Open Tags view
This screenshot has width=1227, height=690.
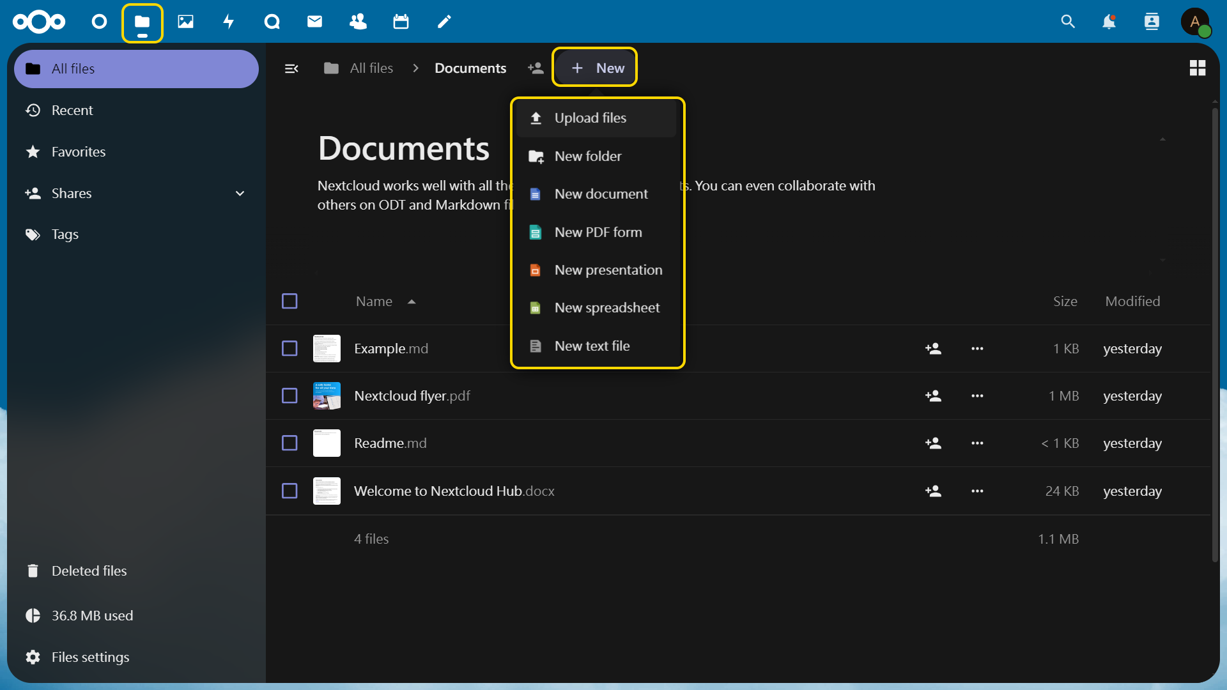[136, 234]
